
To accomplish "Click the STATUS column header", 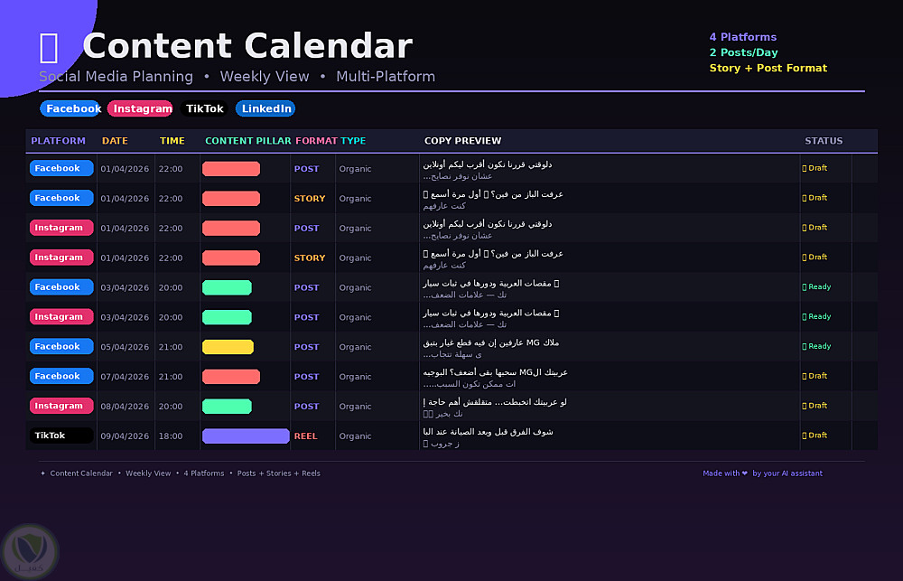I will (824, 141).
